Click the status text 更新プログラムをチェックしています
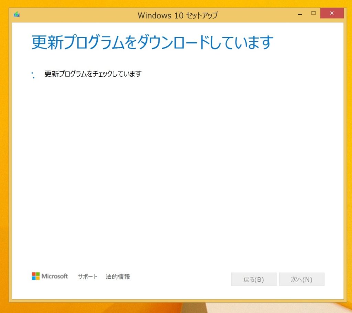This screenshot has width=352, height=313. [x=92, y=74]
